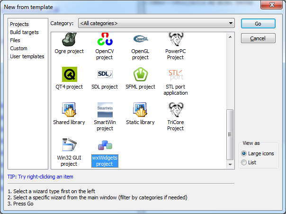Screen dimensions: 286x214
Task: Select Files wizard type
Action: pos(15,40)
